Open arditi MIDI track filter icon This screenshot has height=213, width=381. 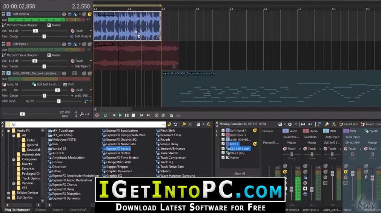74,73
